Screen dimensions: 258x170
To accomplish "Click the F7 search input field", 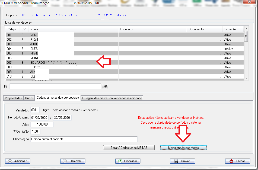I will pos(55,86).
